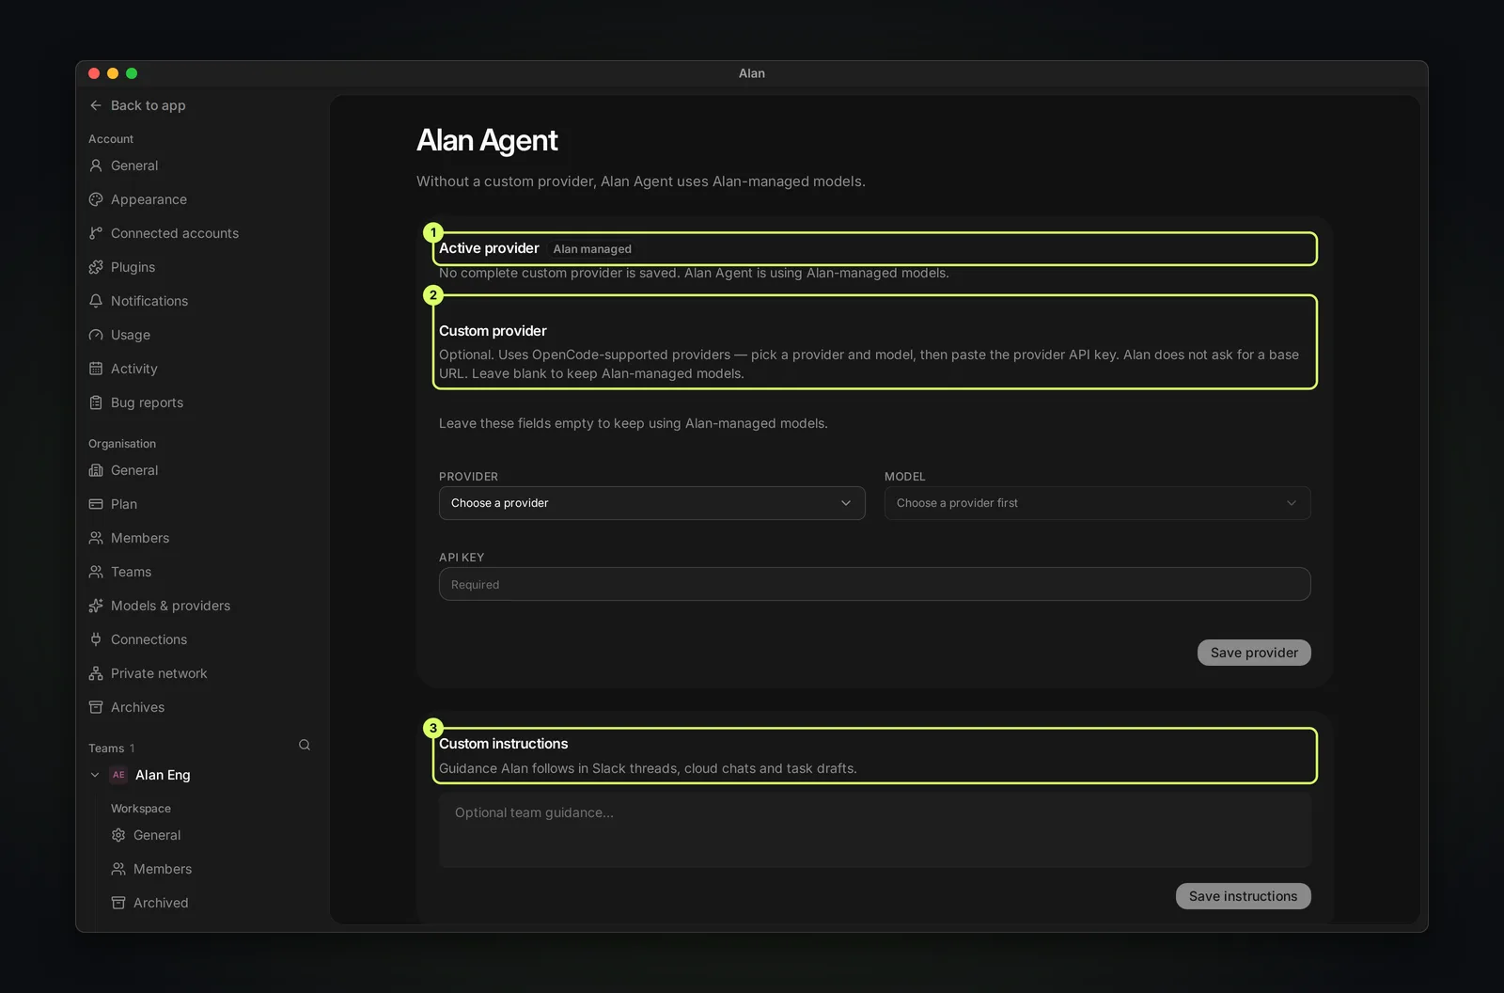Click the Workspace label under Alan Eng
1504x993 pixels.
(x=141, y=809)
